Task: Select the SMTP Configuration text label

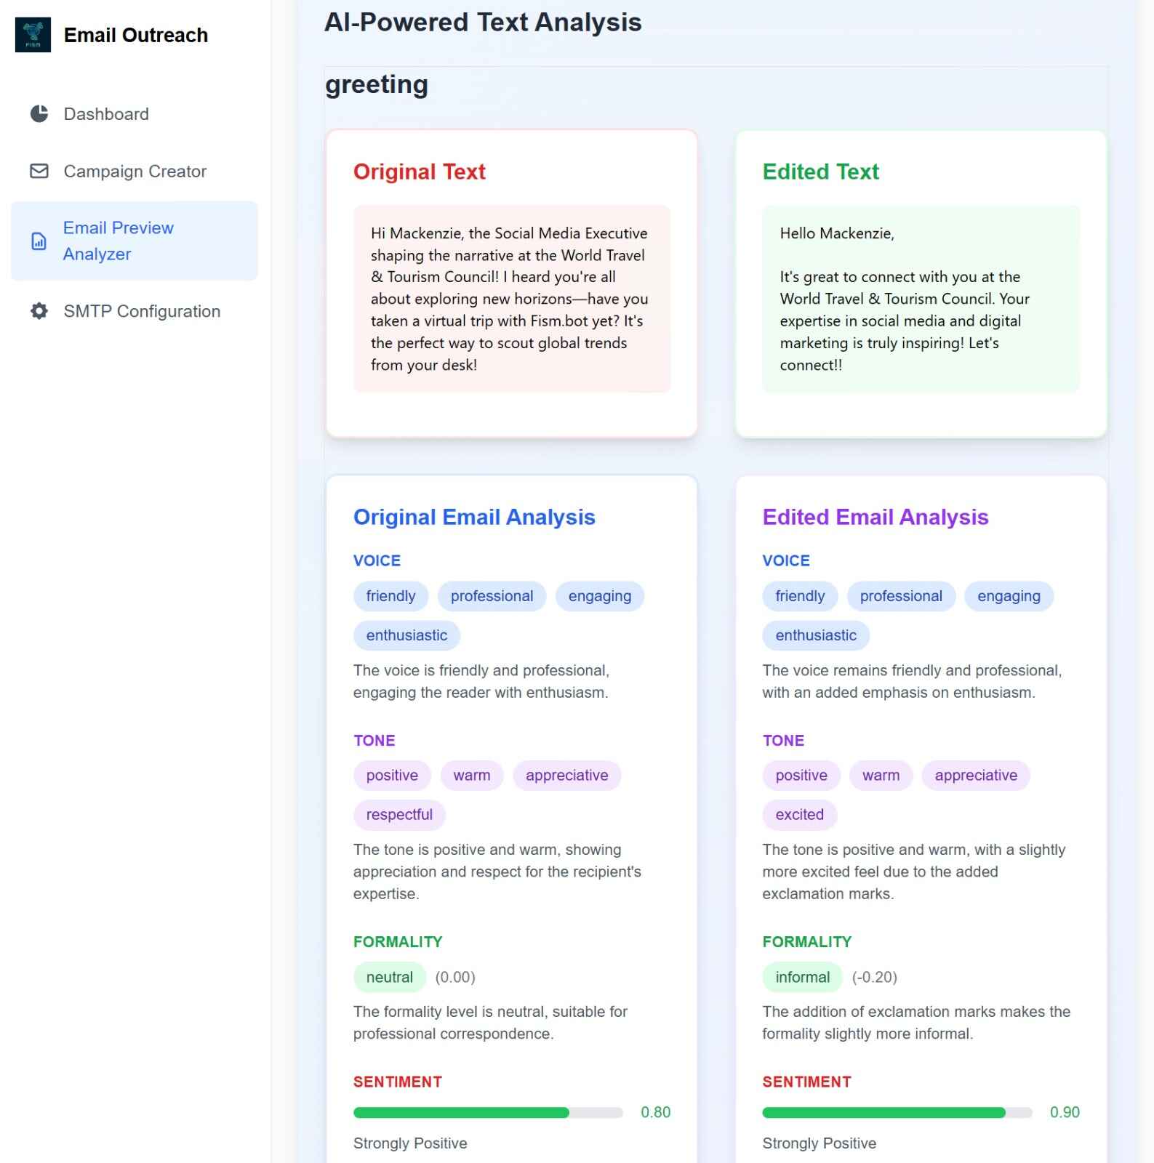Action: (x=142, y=311)
